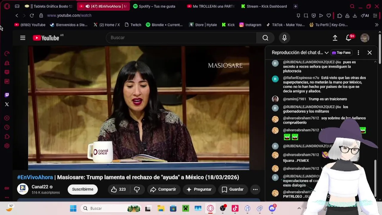Open the (6180) YouTube bookmark
This screenshot has height=215, width=382.
(x=30, y=25)
